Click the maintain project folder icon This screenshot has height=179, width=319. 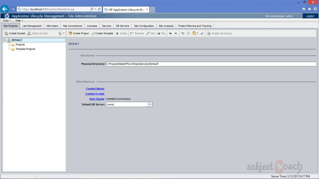coord(194,33)
